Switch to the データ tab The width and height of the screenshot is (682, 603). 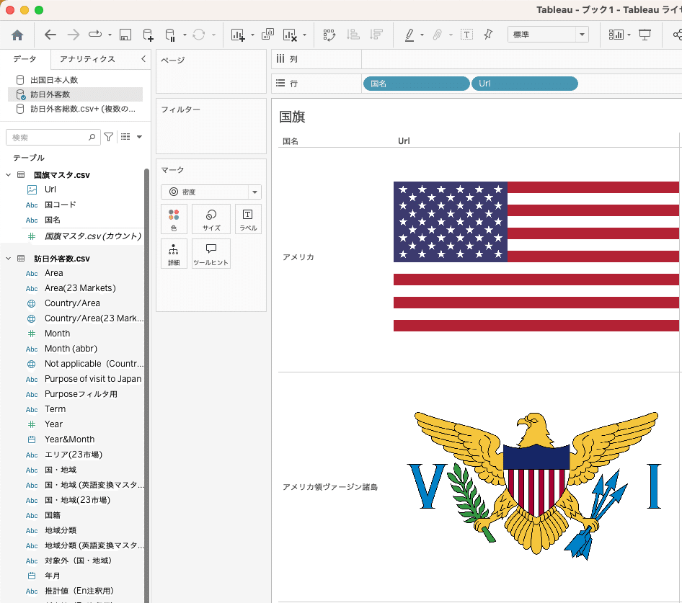coord(25,59)
